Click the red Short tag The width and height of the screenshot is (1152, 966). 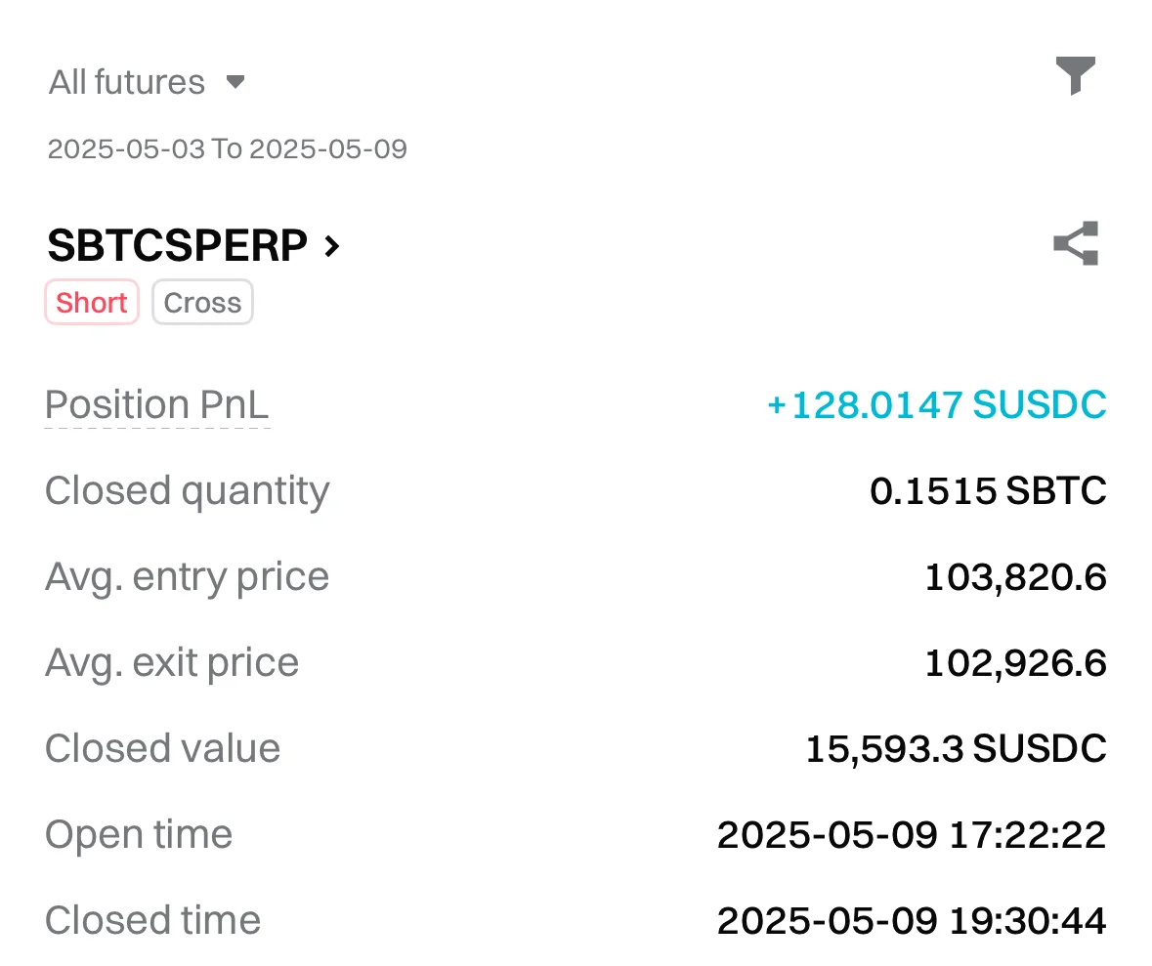pyautogui.click(x=92, y=303)
